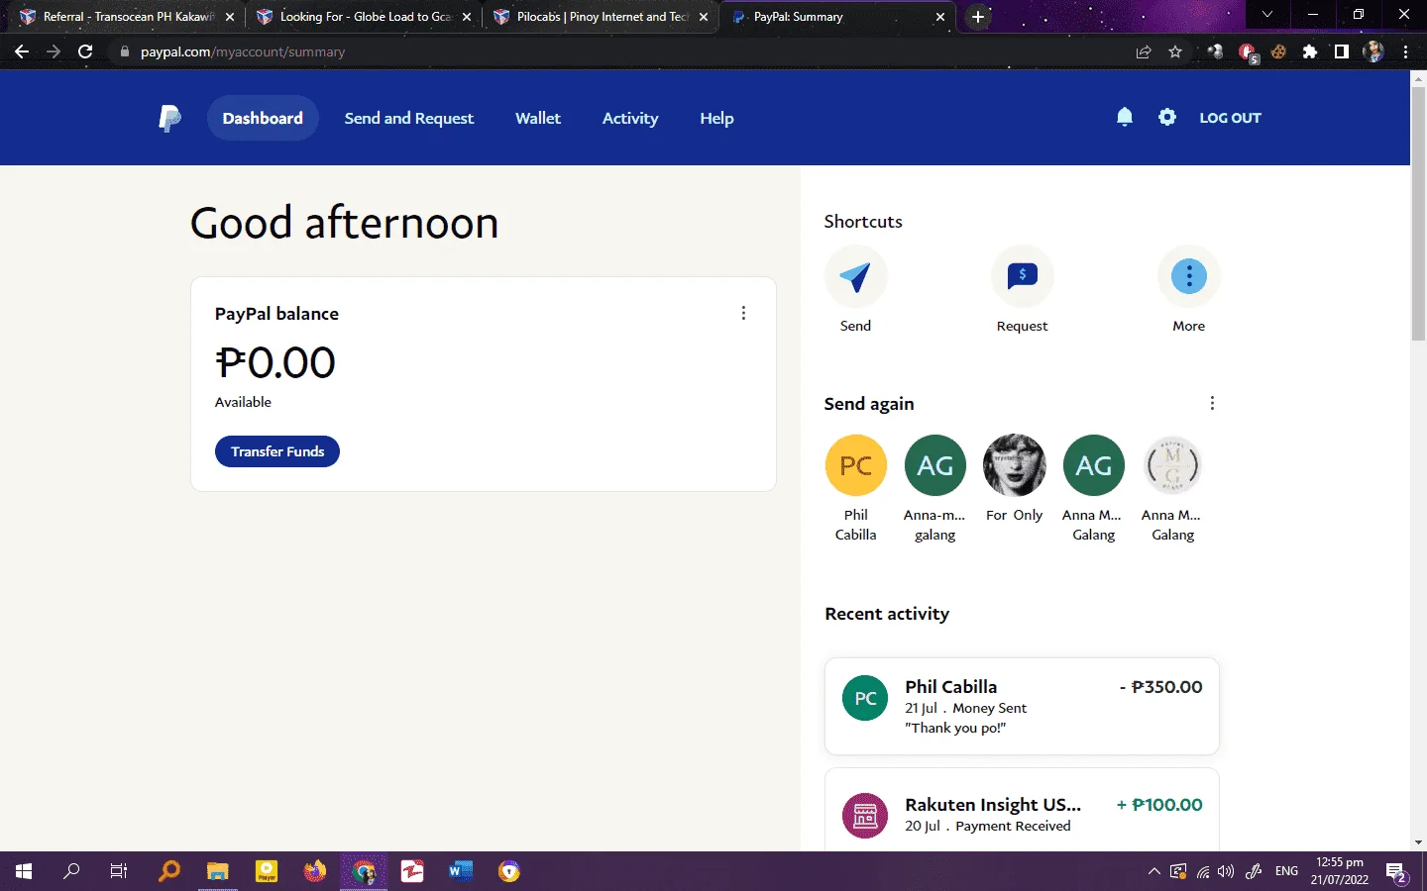Open the Extensions puzzle icon
The image size is (1427, 891).
1310,51
